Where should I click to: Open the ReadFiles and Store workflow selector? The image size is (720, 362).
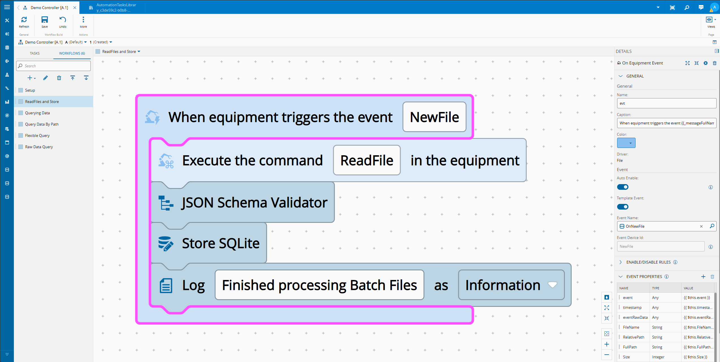[x=139, y=51]
